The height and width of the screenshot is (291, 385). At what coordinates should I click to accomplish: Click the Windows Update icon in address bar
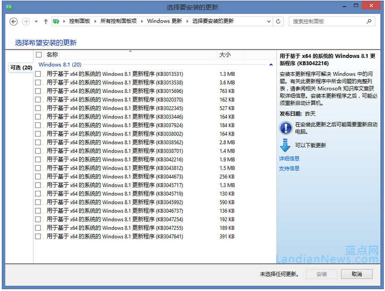coord(56,21)
